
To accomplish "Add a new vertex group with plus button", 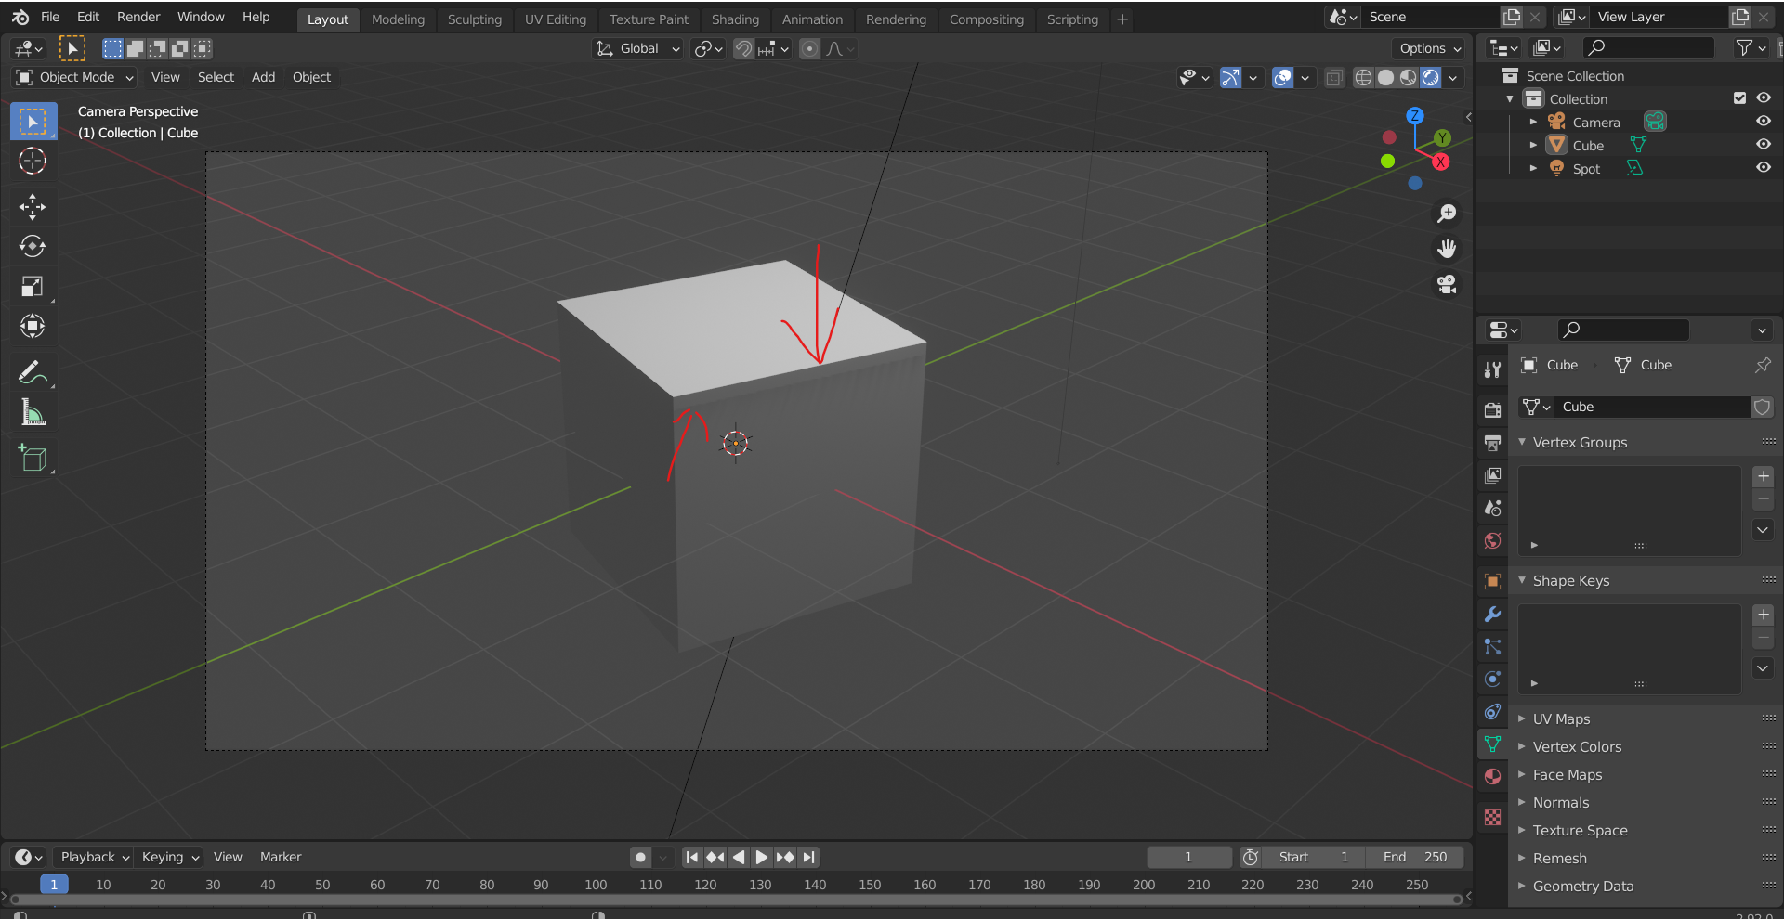I will 1763,476.
